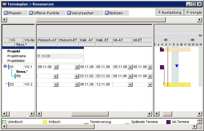Viewport: 204px width, 131px height.
Task: Click the legend stepper arrows
Action: [200, 121]
